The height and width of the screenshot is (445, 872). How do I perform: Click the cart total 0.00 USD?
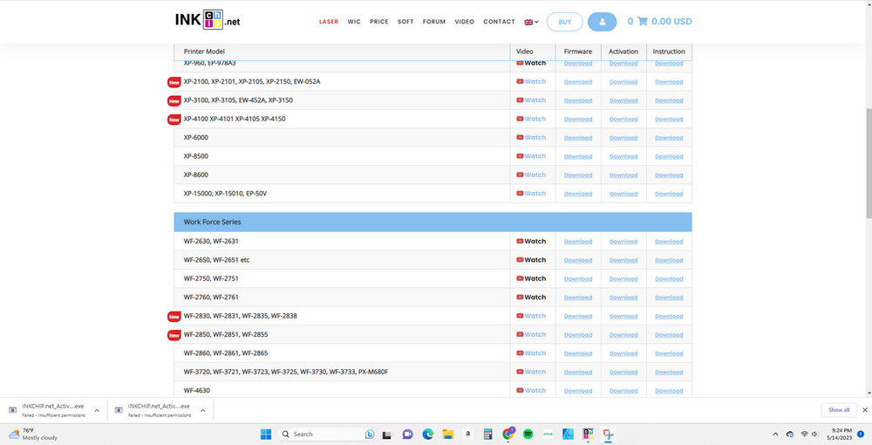point(671,22)
